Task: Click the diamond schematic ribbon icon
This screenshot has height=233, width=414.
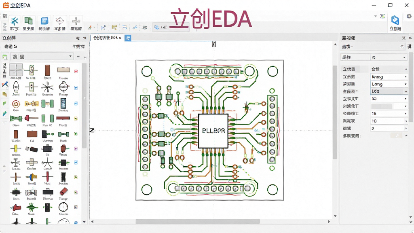Action: tap(60, 21)
